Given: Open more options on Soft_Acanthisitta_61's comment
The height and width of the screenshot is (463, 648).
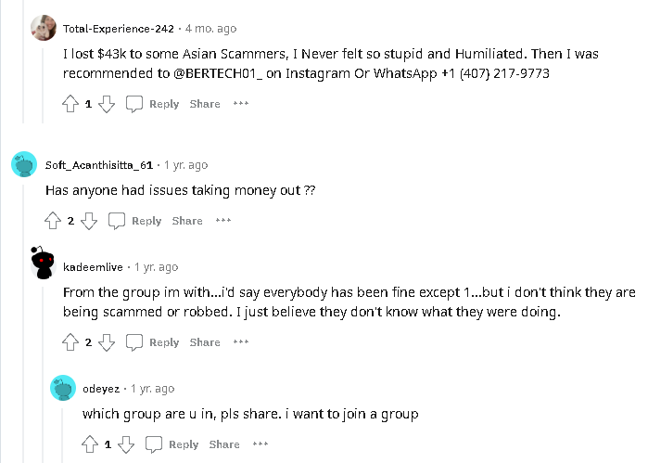Looking at the screenshot, I should click(223, 221).
